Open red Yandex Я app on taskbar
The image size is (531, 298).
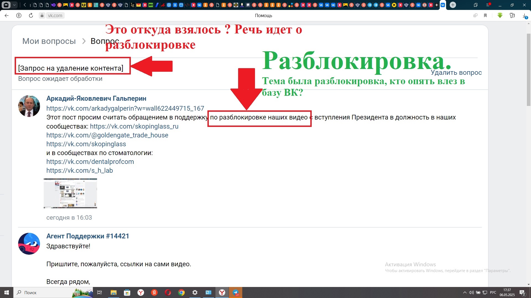point(154,292)
